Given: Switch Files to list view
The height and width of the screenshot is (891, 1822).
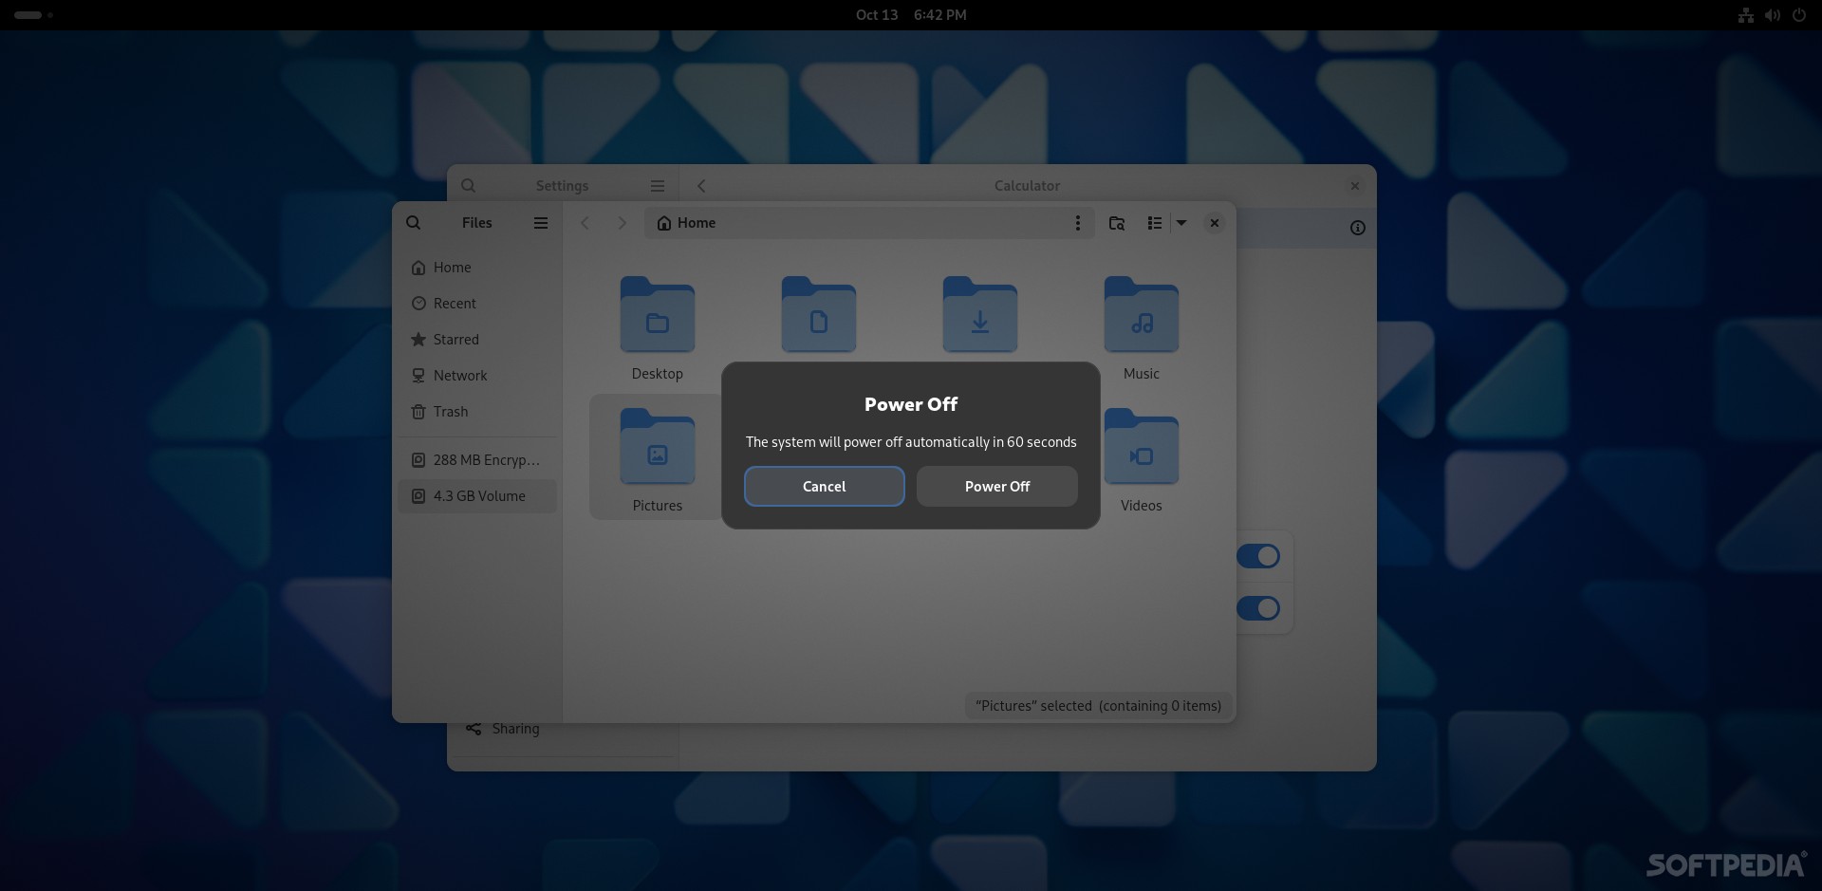Looking at the screenshot, I should coord(1155,223).
